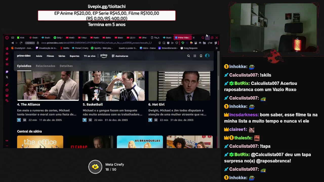The width and height of the screenshot is (324, 182).
Task: Click the page vertical scrollbar
Action: tap(218, 83)
